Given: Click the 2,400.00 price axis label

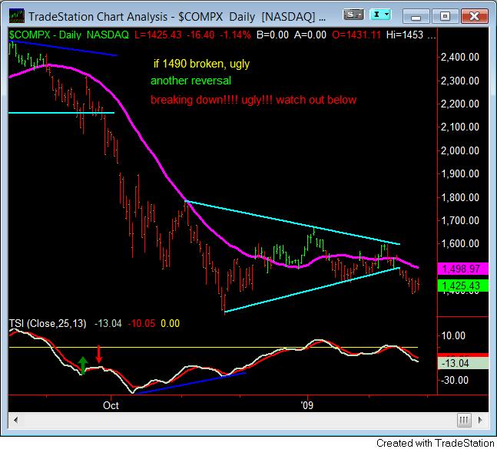Looking at the screenshot, I should pos(460,58).
